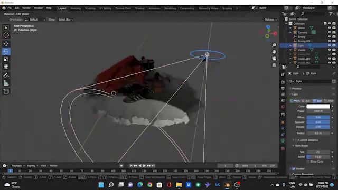The image size is (338, 190).
Task: Open the Physics properties tab
Action: pos(283,128)
